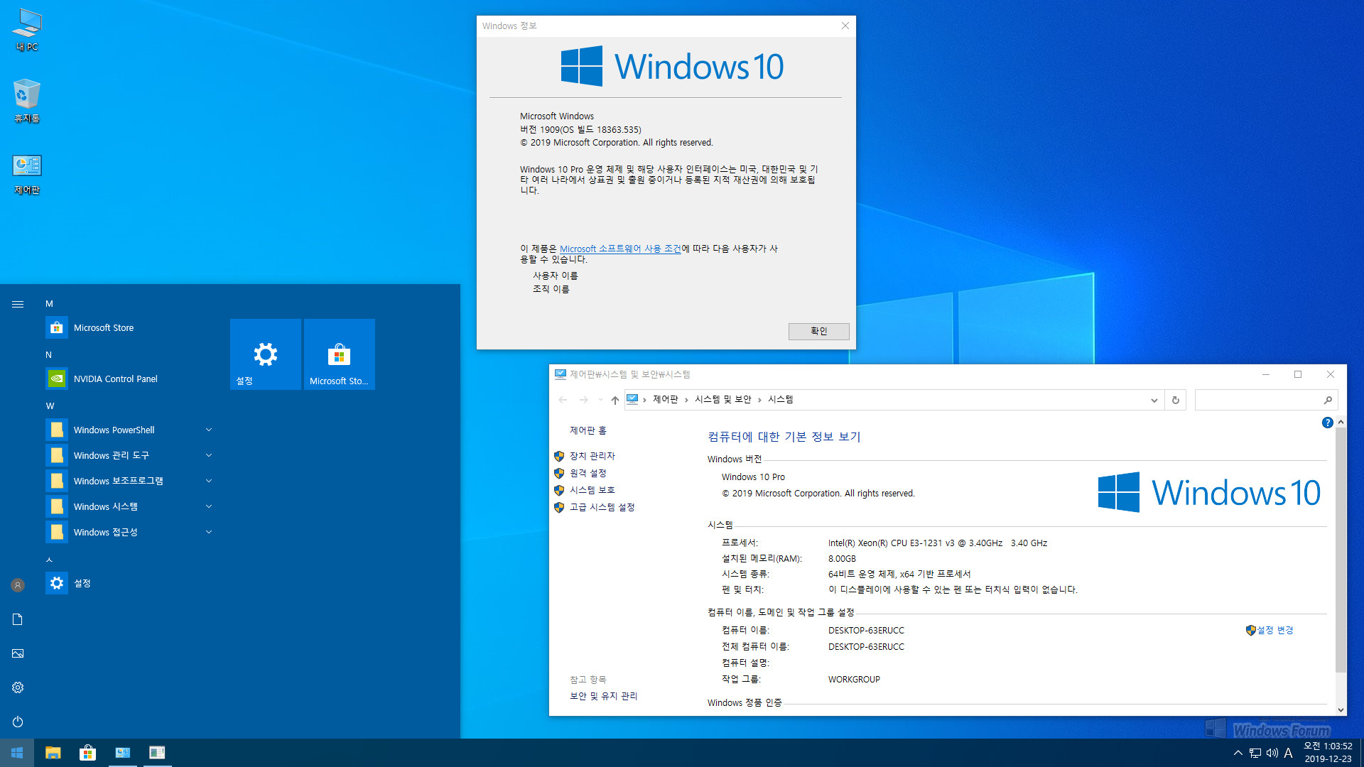Select the 휴지통 recycle bin icon
Viewport: 1364px width, 767px height.
pyautogui.click(x=27, y=101)
